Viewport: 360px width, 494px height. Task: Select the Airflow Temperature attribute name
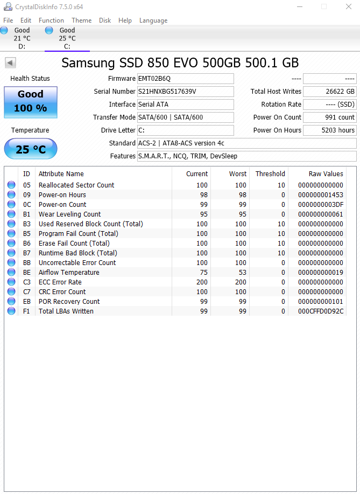[x=69, y=272]
